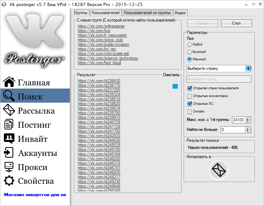Select the Женский gender option
264x206 pixels.
pyautogui.click(x=189, y=59)
